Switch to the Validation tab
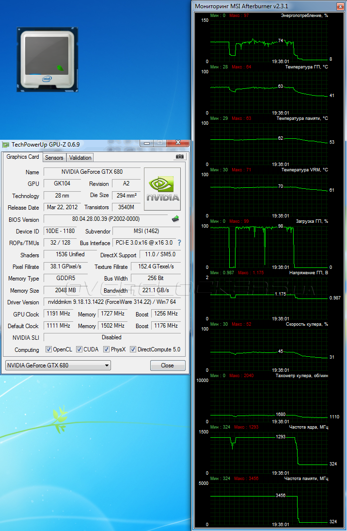 click(x=80, y=158)
